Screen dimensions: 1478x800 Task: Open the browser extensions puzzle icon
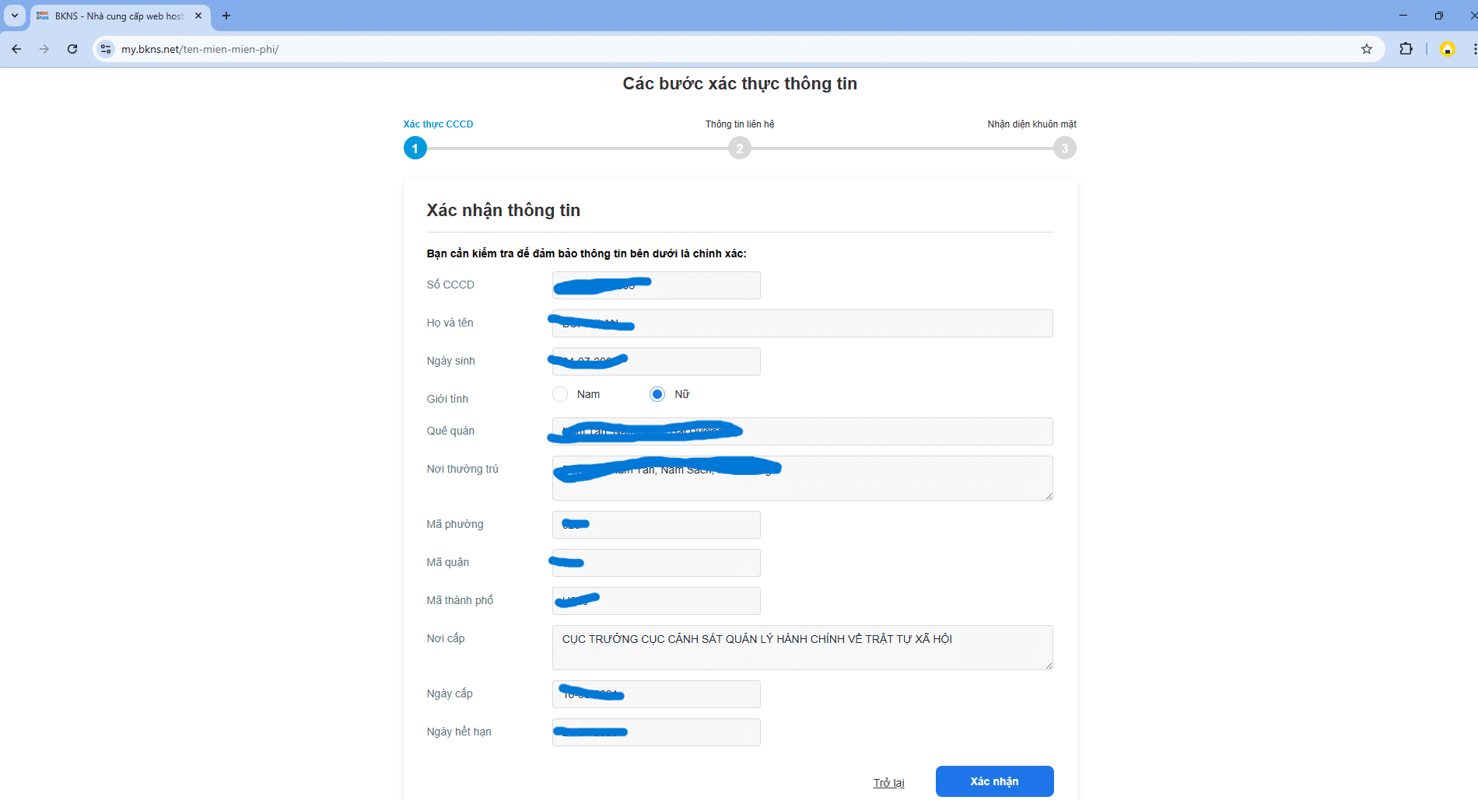click(x=1406, y=49)
